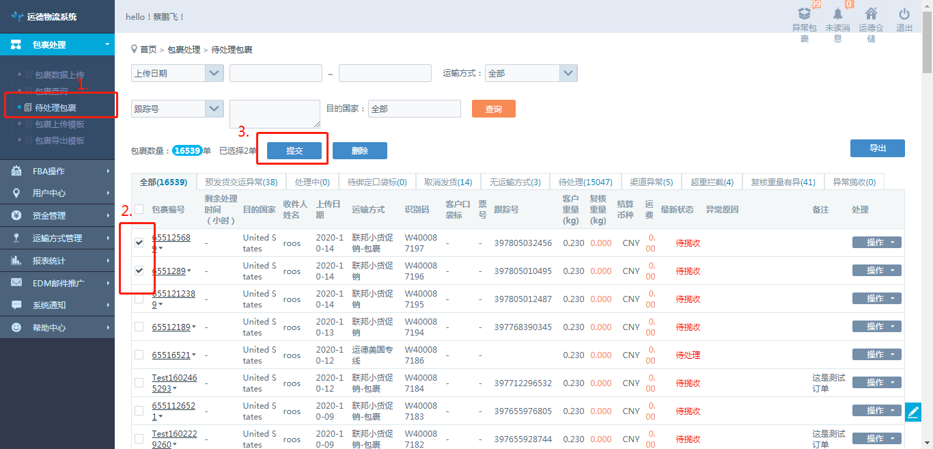Open 操作 dropdown in the first row
The image size is (933, 449).
pyautogui.click(x=876, y=243)
